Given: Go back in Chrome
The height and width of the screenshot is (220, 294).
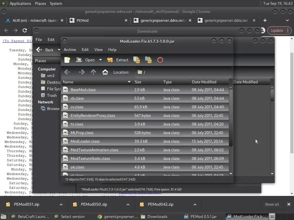Looking at the screenshot, I should tap(6, 30).
